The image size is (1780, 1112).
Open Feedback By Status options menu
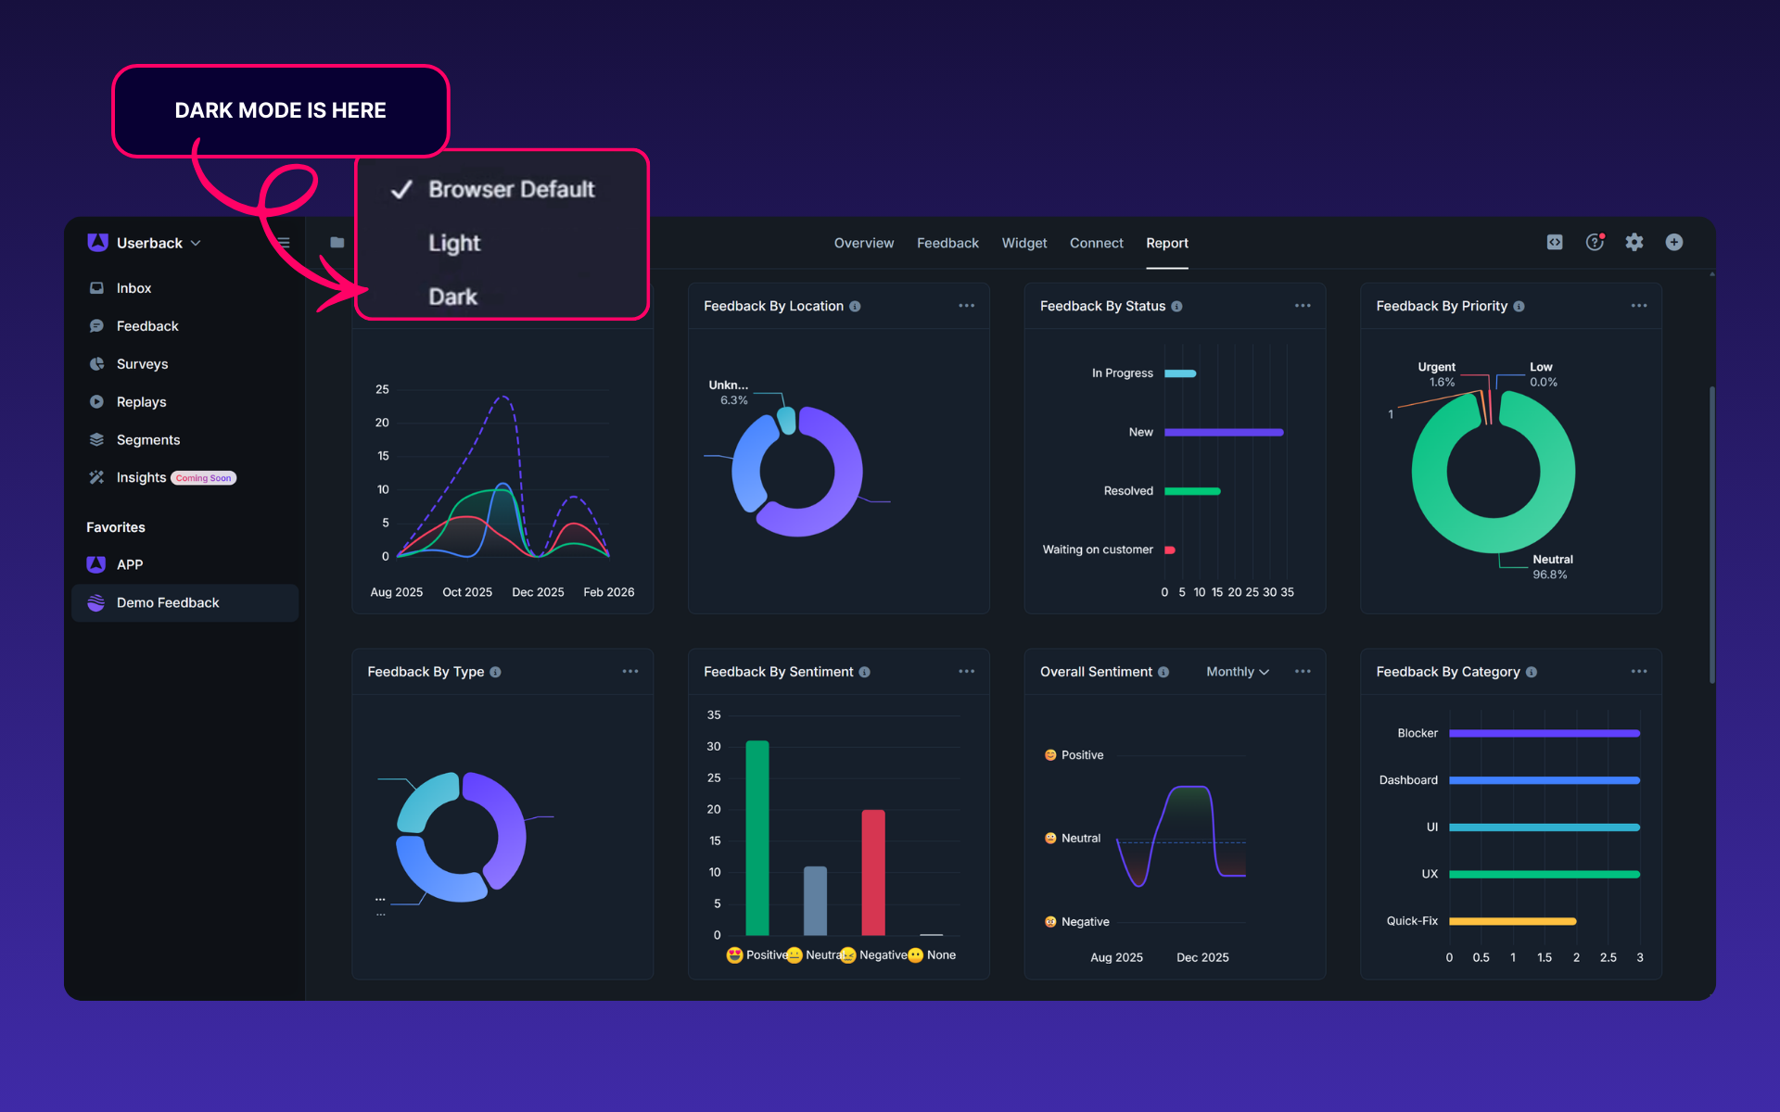coord(1303,306)
